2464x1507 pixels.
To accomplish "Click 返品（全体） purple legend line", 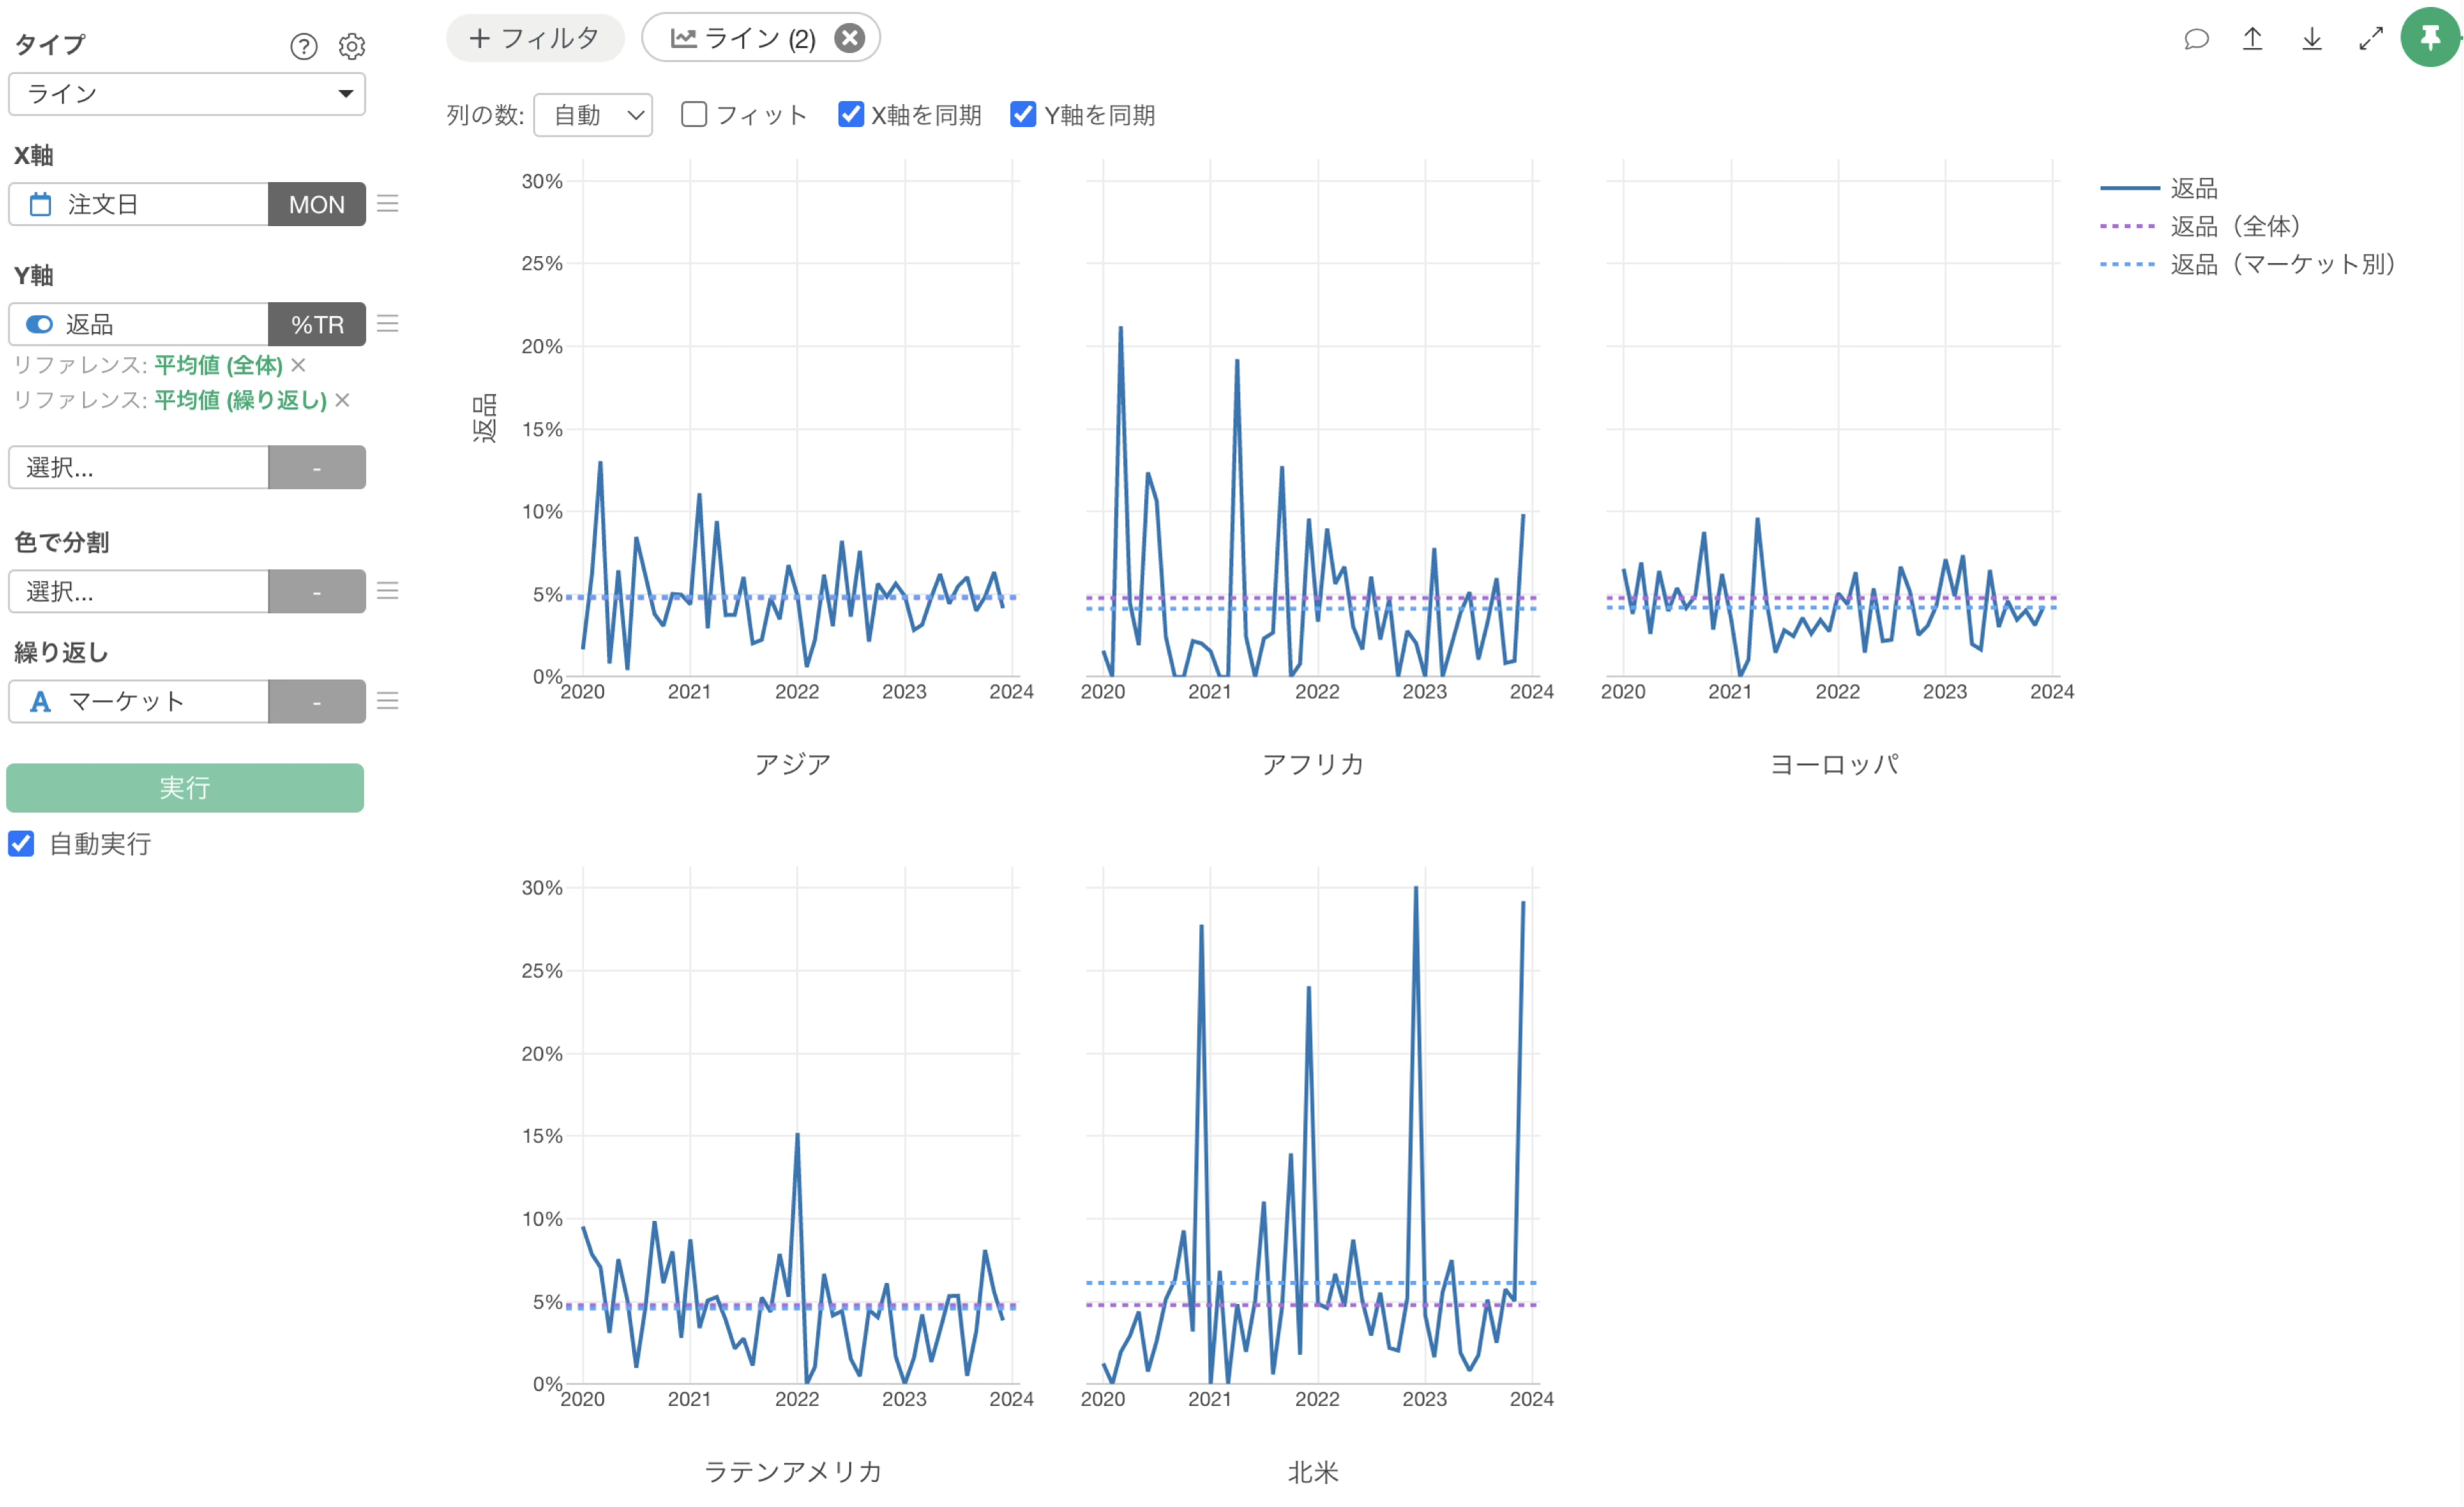I will pyautogui.click(x=2127, y=226).
